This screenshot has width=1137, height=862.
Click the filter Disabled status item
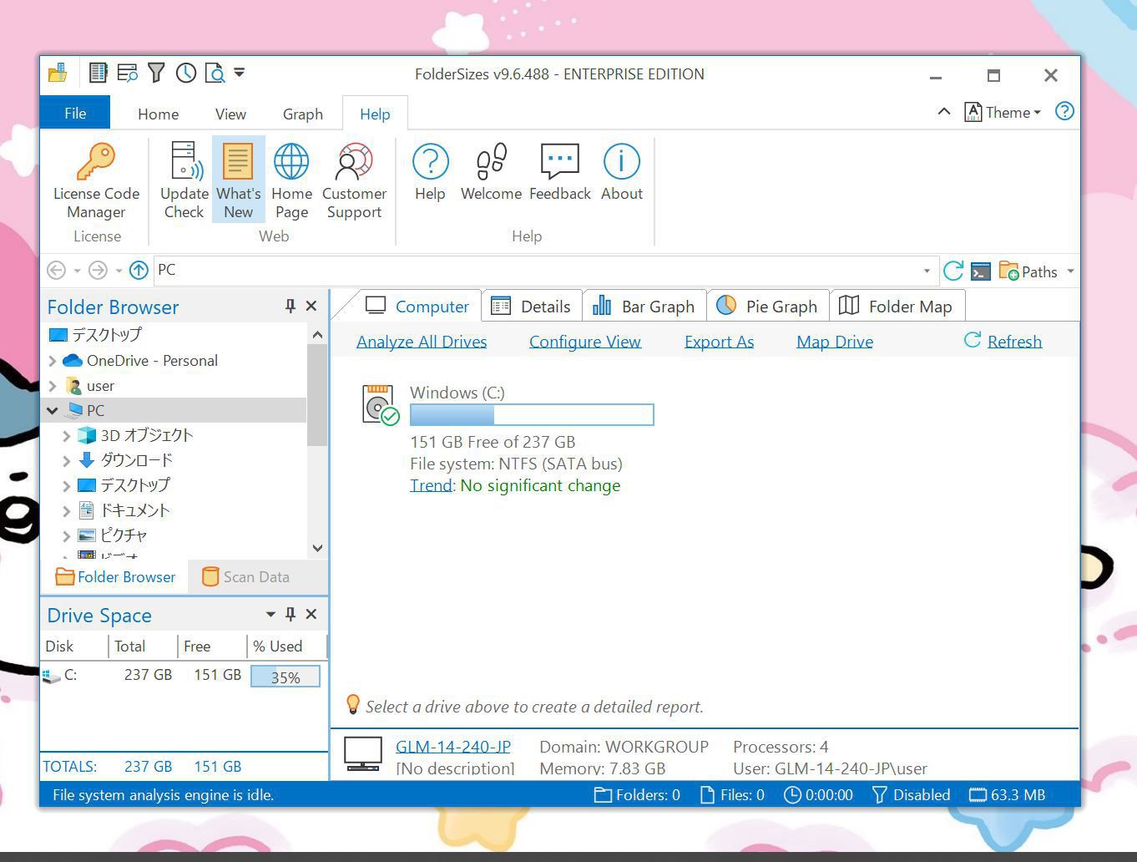tap(911, 794)
